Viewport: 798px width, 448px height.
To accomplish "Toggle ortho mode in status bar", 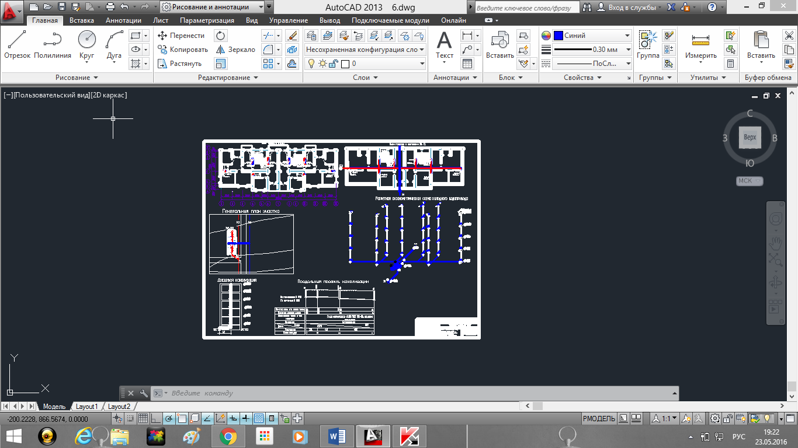I will point(155,419).
